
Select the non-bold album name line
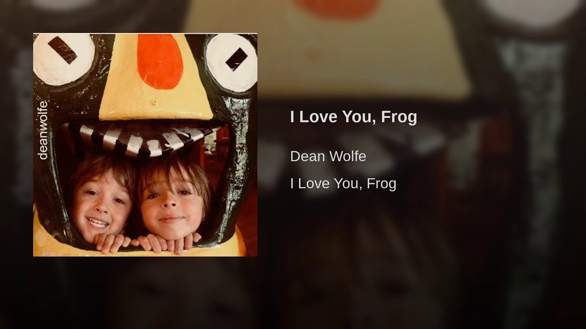[x=343, y=184]
